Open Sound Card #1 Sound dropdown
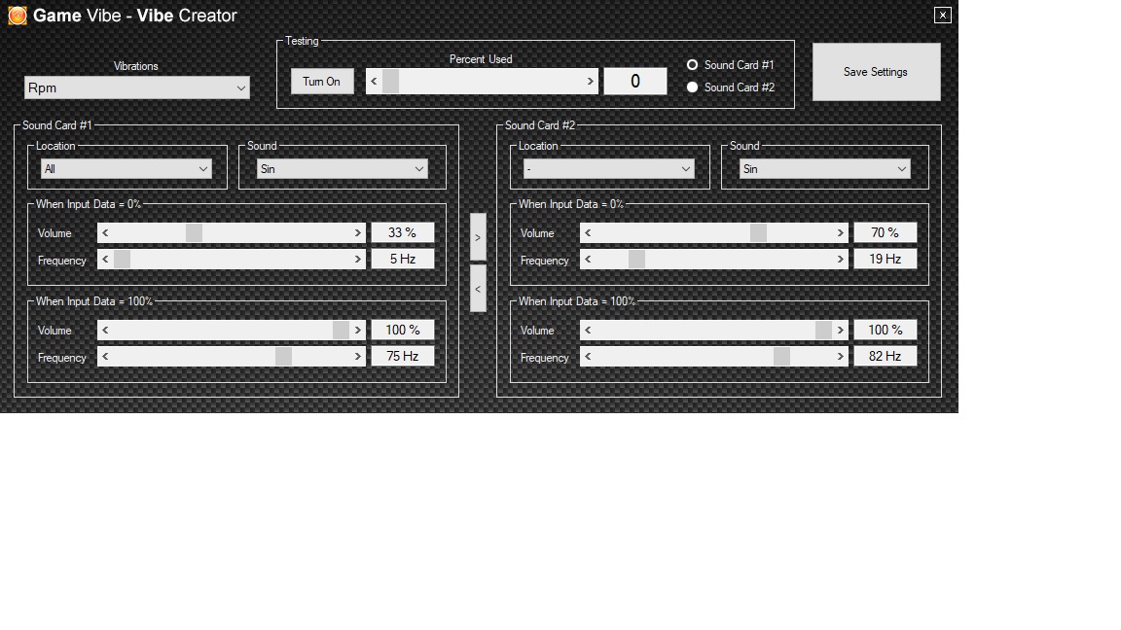This screenshot has height=630, width=1121. (343, 169)
